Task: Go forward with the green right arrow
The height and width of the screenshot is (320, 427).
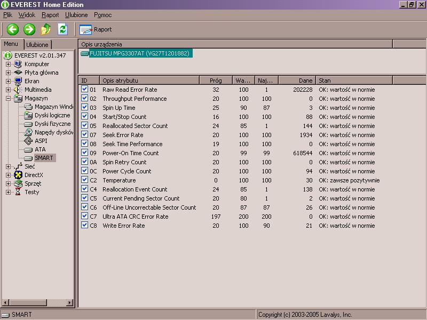Action: pos(29,29)
